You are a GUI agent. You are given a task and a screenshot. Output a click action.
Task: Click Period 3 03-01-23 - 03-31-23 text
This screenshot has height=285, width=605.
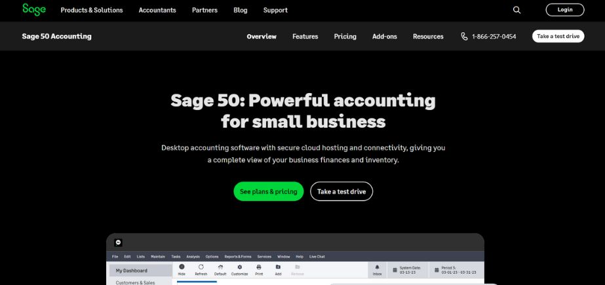459,270
